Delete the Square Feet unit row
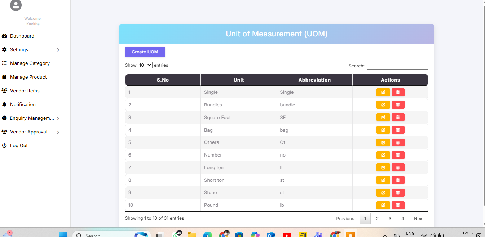The image size is (485, 237). [x=398, y=117]
